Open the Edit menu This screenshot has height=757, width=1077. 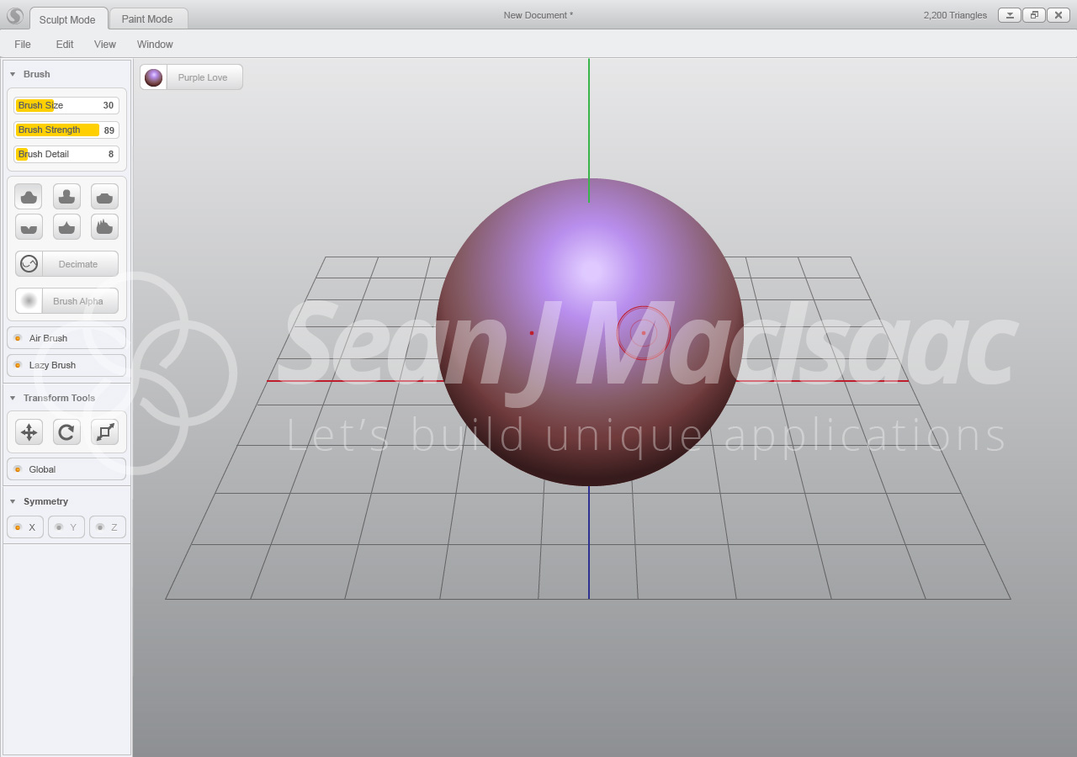[x=65, y=45]
